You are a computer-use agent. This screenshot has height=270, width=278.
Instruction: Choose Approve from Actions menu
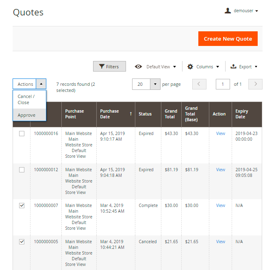tap(26, 115)
